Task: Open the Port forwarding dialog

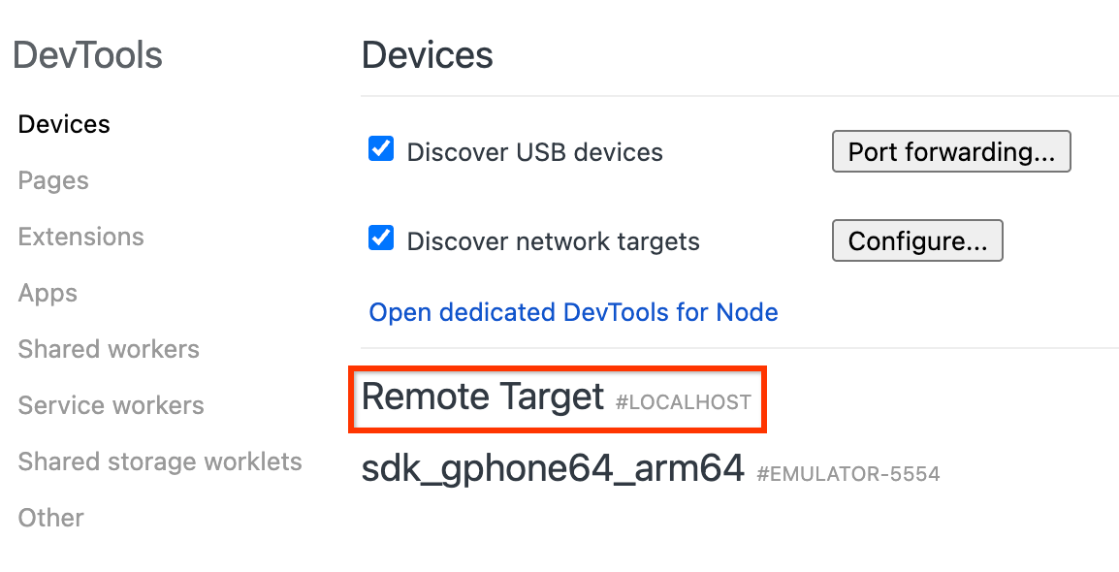Action: click(950, 151)
